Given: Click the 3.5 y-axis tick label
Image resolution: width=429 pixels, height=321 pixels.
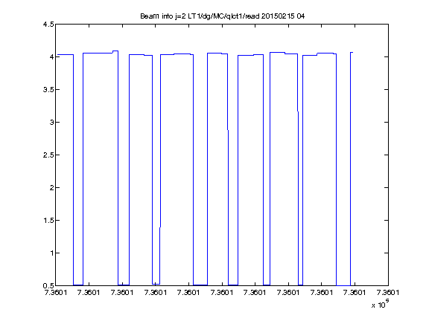Looking at the screenshot, I should [48, 89].
